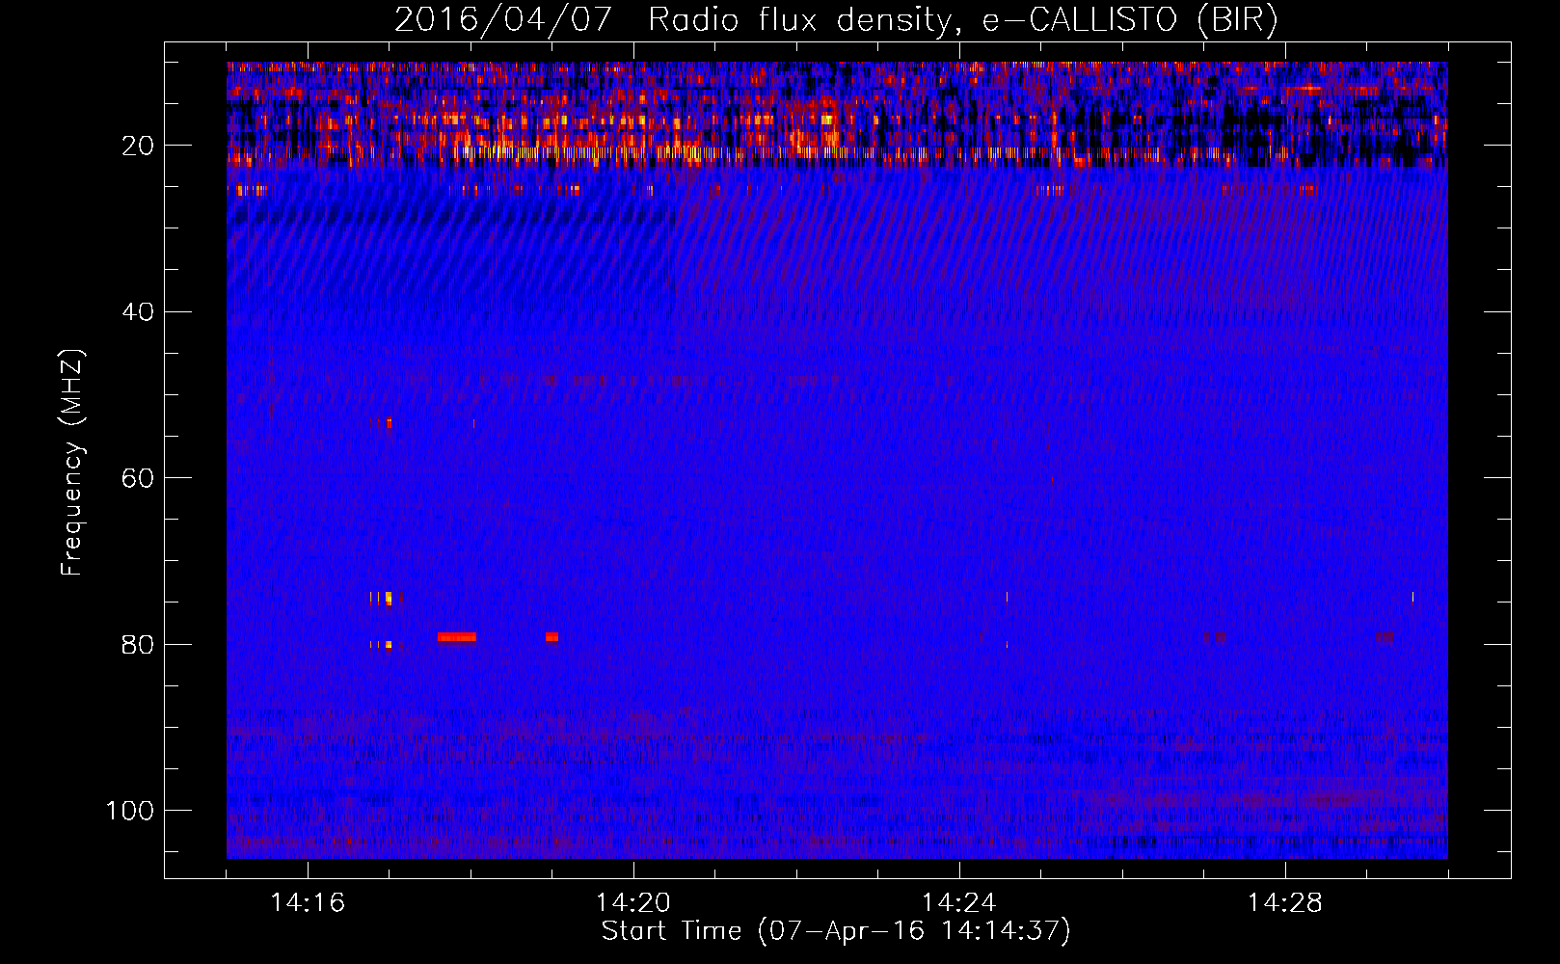Click the 60 MHz frequency tick label

point(138,478)
